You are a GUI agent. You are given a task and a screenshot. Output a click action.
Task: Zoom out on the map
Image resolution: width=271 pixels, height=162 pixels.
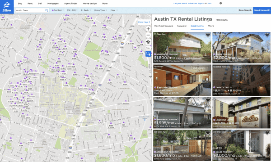coord(148,35)
